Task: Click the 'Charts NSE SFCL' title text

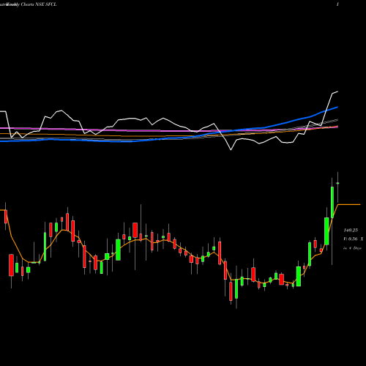Action: (39, 4)
